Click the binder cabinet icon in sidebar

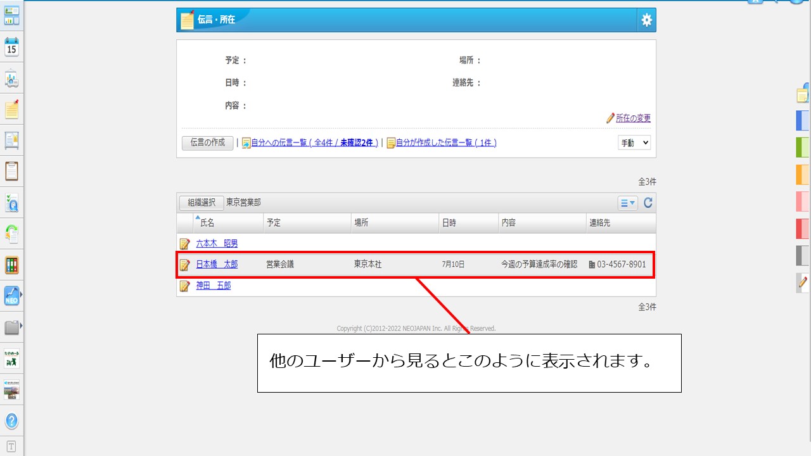(11, 265)
